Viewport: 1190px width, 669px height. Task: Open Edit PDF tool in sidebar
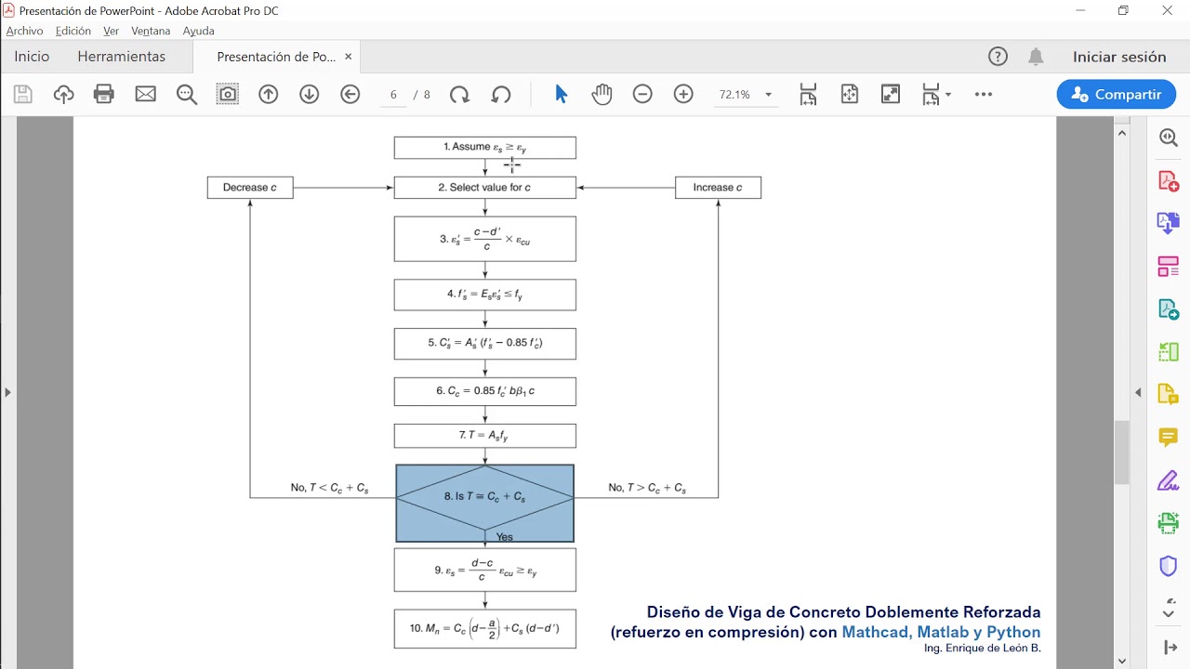click(1169, 309)
